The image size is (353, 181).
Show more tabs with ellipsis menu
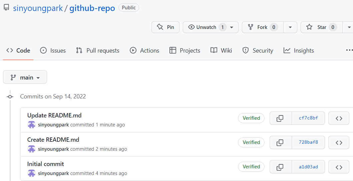pyautogui.click(x=349, y=50)
